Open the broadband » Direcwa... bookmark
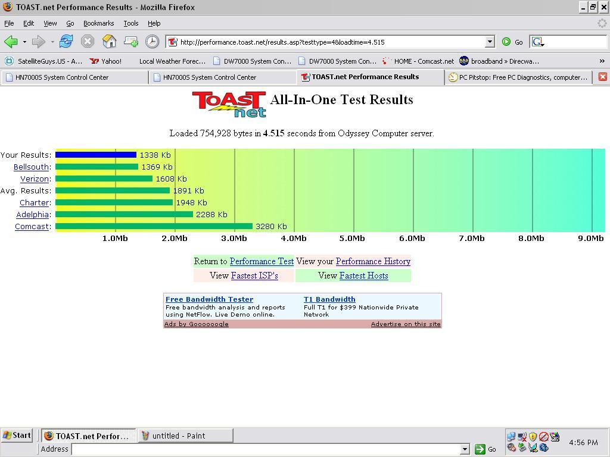 click(x=499, y=61)
